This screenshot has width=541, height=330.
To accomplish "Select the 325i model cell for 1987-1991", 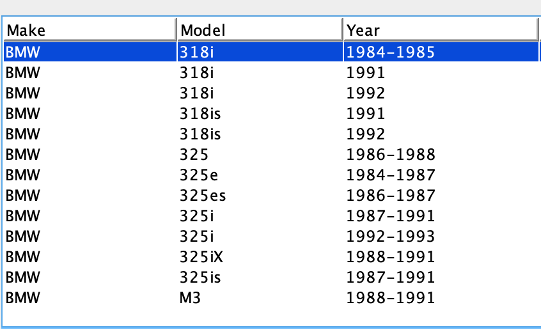I will point(260,216).
